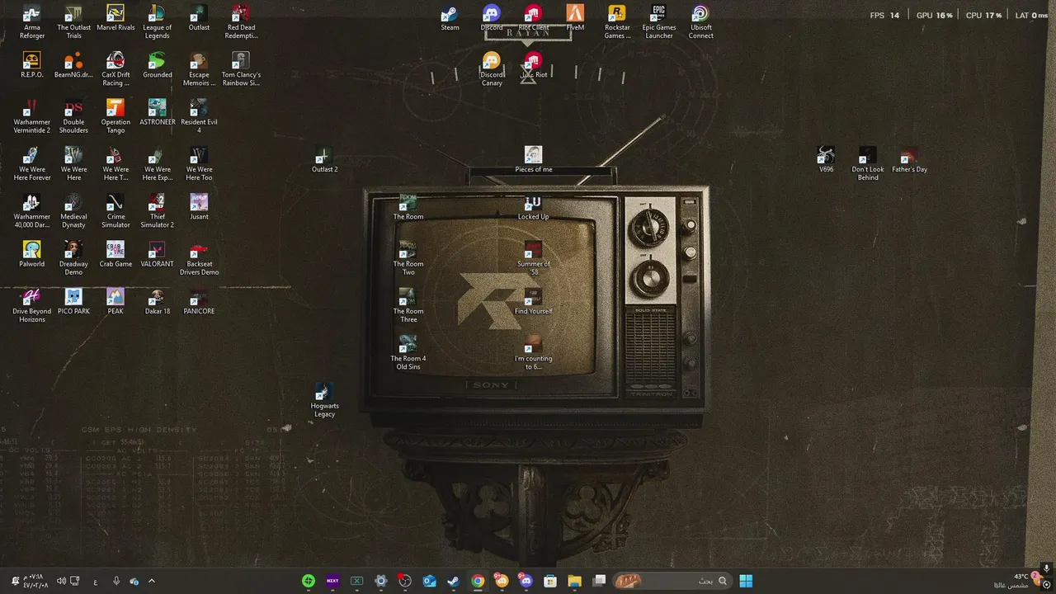Select Tom Clancy's Rainbow Six icon
The height and width of the screenshot is (594, 1056).
(x=241, y=69)
